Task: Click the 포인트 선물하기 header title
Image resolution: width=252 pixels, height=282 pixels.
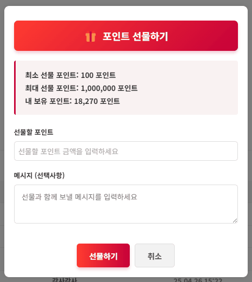Action: [135, 36]
